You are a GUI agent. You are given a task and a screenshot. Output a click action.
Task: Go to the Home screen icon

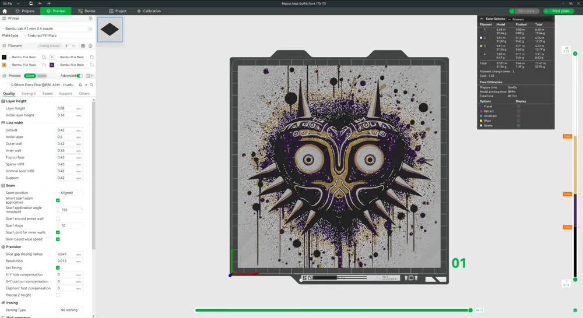[5, 11]
